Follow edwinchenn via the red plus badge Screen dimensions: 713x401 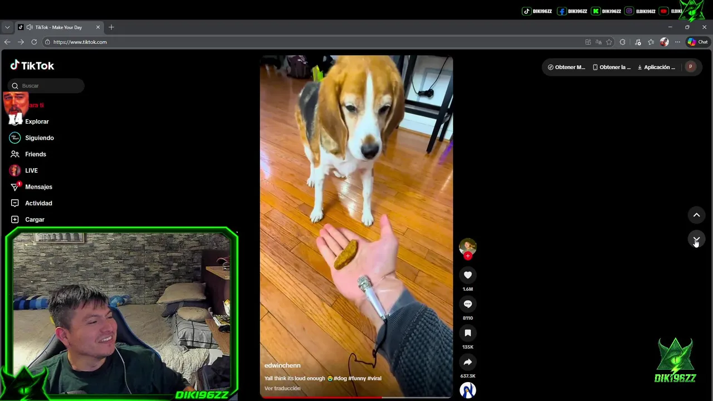click(468, 256)
